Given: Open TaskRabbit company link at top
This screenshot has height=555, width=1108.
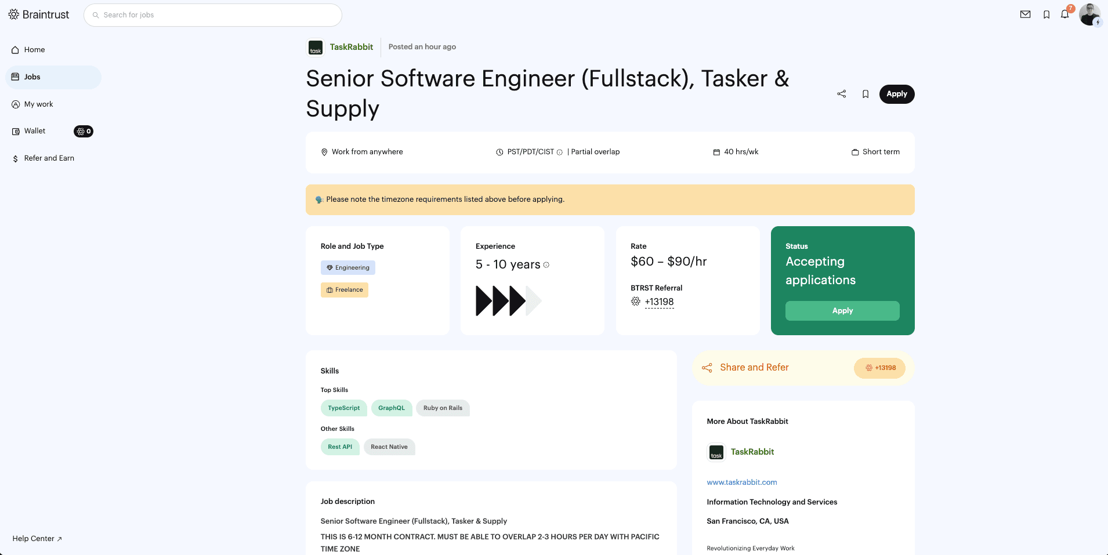Looking at the screenshot, I should pyautogui.click(x=352, y=47).
